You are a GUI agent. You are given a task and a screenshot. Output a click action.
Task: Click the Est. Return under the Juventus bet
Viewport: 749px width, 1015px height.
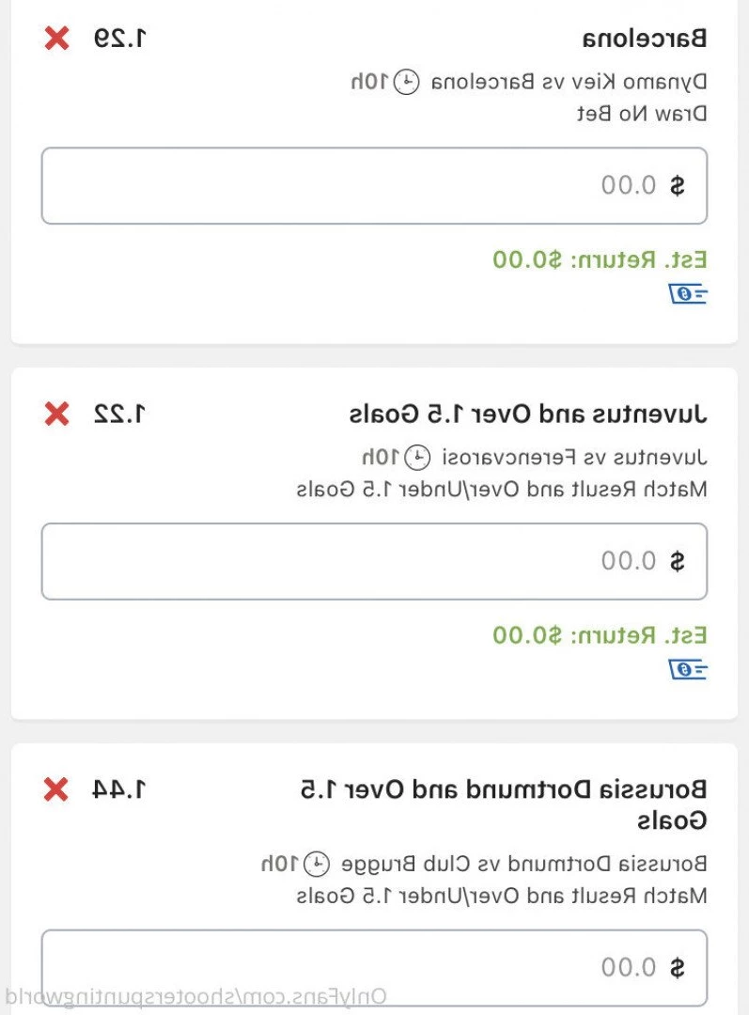(600, 635)
